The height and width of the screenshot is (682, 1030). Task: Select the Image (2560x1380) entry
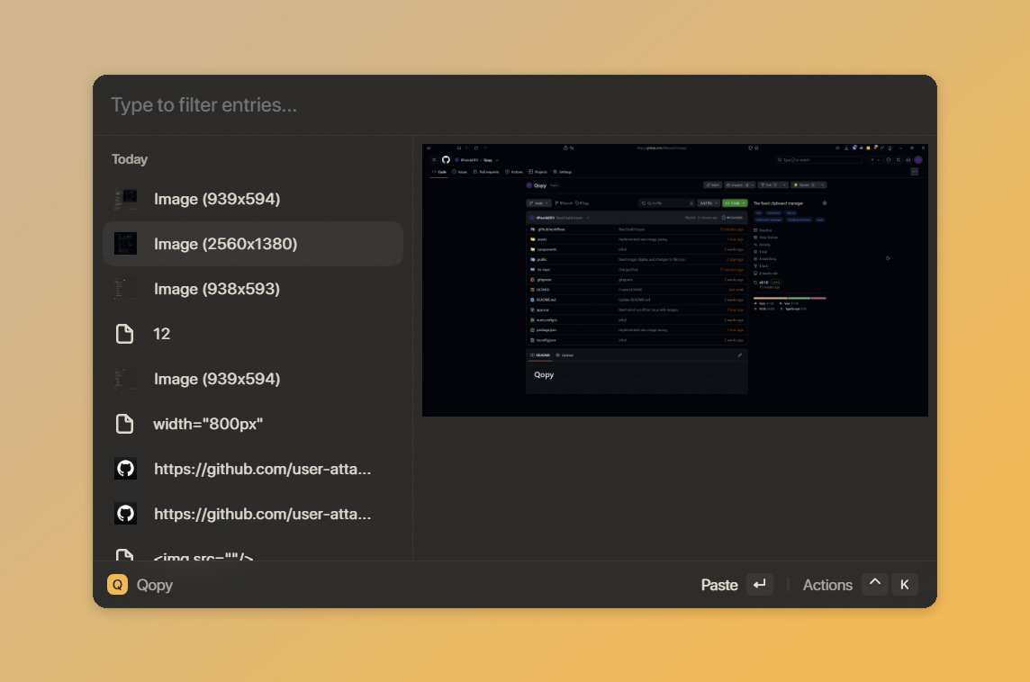(253, 244)
